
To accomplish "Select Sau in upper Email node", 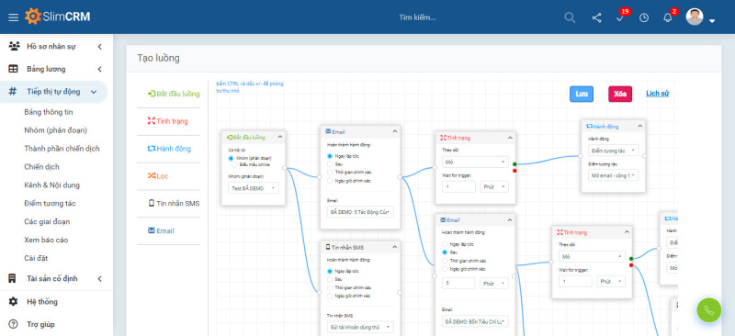I will point(330,164).
